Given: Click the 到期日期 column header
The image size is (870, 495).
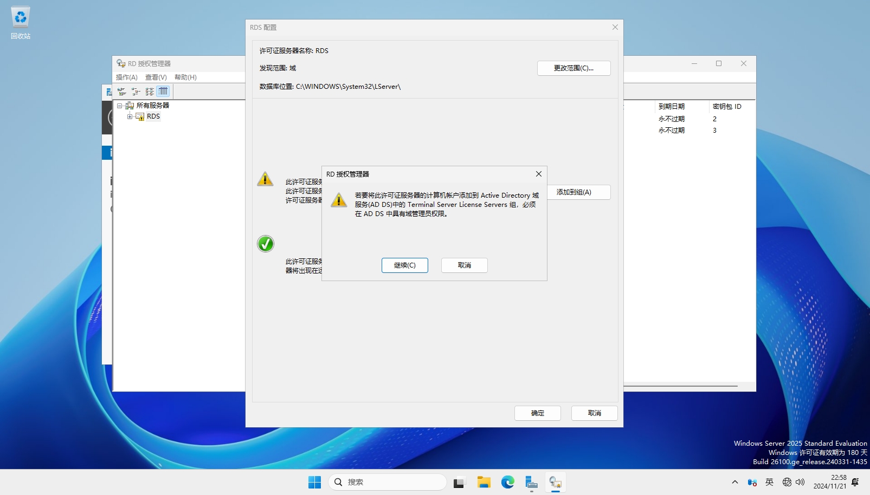Looking at the screenshot, I should pyautogui.click(x=672, y=107).
